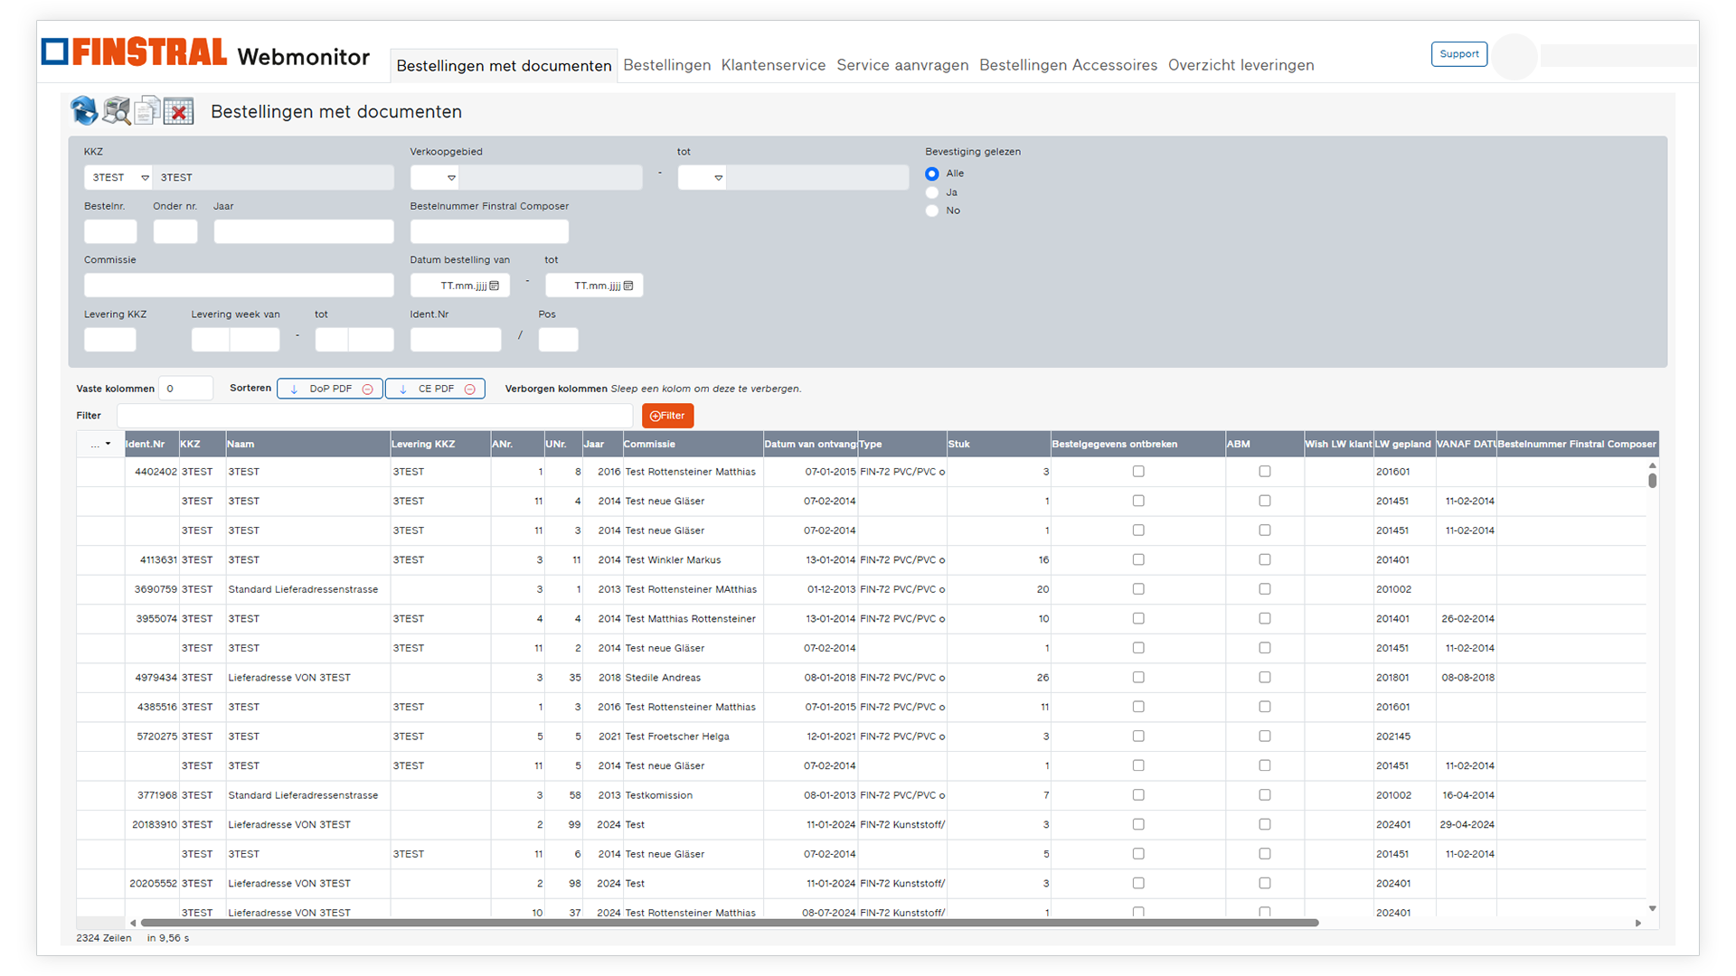Open the Service aanvragen tab
1736x976 pixels.
[x=902, y=65]
